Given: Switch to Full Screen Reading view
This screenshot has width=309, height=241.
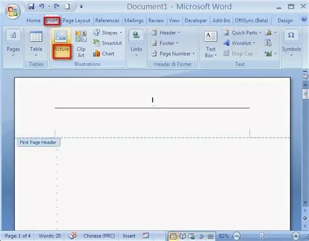Looking at the screenshot, I should tap(182, 236).
